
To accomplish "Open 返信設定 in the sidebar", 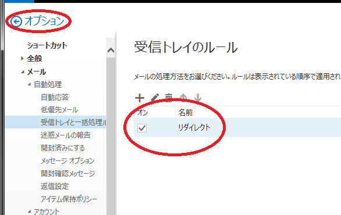I will click(55, 187).
